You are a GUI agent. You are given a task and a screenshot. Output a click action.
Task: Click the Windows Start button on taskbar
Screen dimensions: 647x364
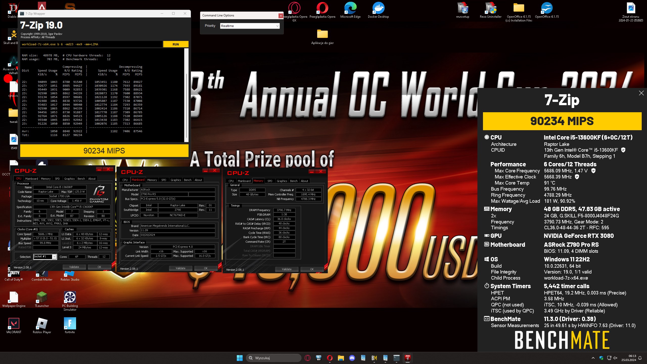240,358
